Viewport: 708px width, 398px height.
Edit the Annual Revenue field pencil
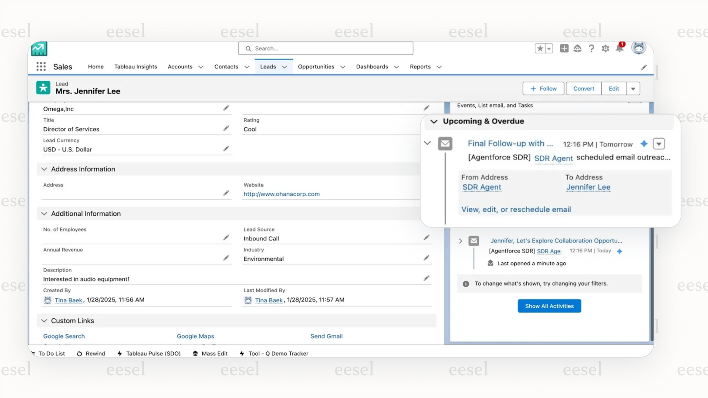[x=226, y=258]
